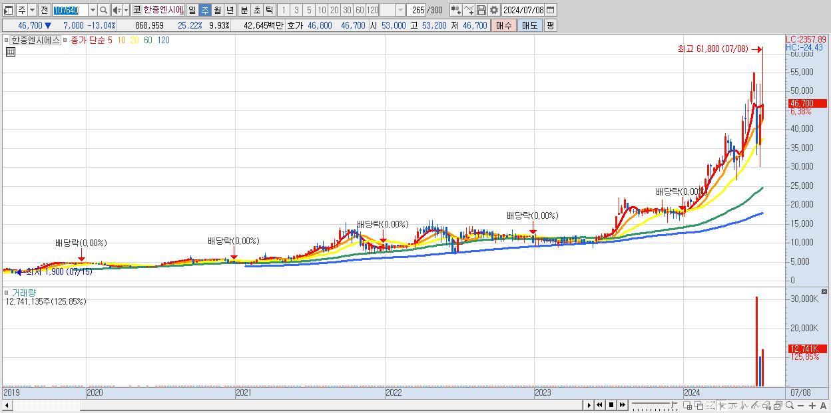Select the 일 (daily) period button
831x413 pixels.
click(192, 10)
